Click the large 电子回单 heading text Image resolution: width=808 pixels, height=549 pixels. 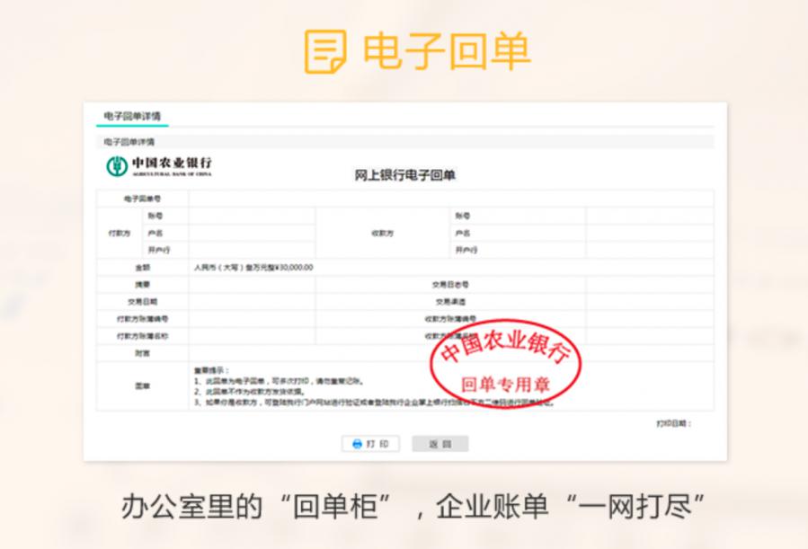pyautogui.click(x=447, y=51)
